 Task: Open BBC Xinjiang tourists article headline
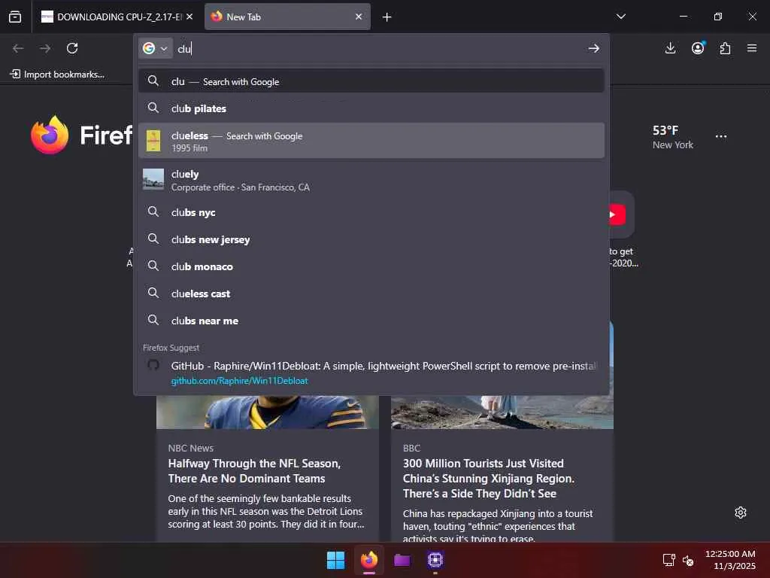point(488,478)
